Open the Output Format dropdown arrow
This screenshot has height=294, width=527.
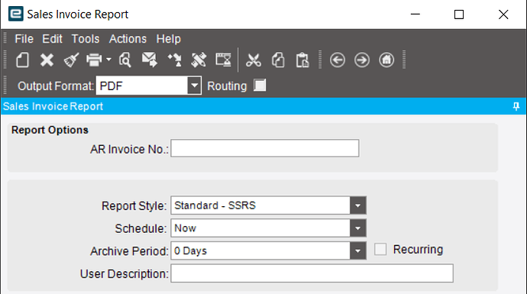pyautogui.click(x=194, y=86)
